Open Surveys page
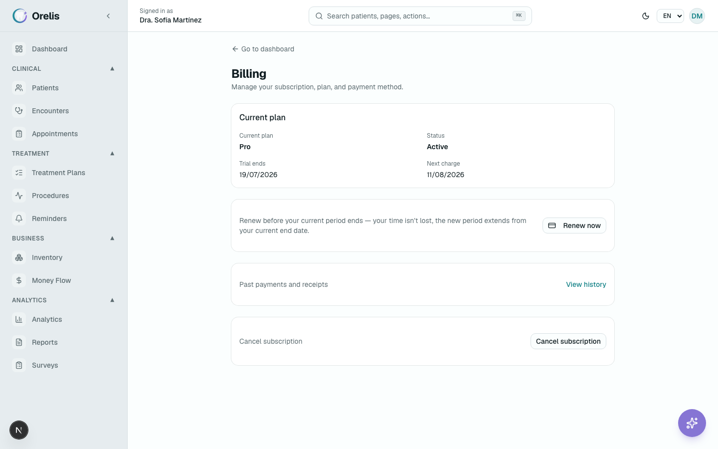This screenshot has width=718, height=449. [x=64, y=365]
